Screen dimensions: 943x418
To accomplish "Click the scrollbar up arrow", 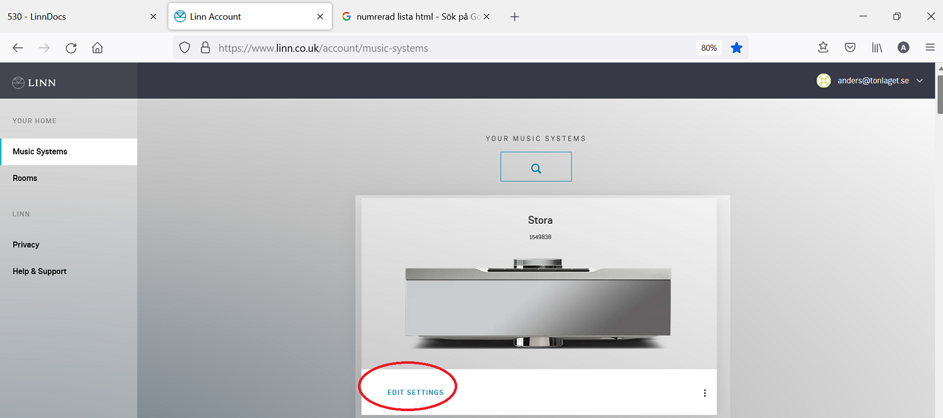I will pyautogui.click(x=939, y=67).
